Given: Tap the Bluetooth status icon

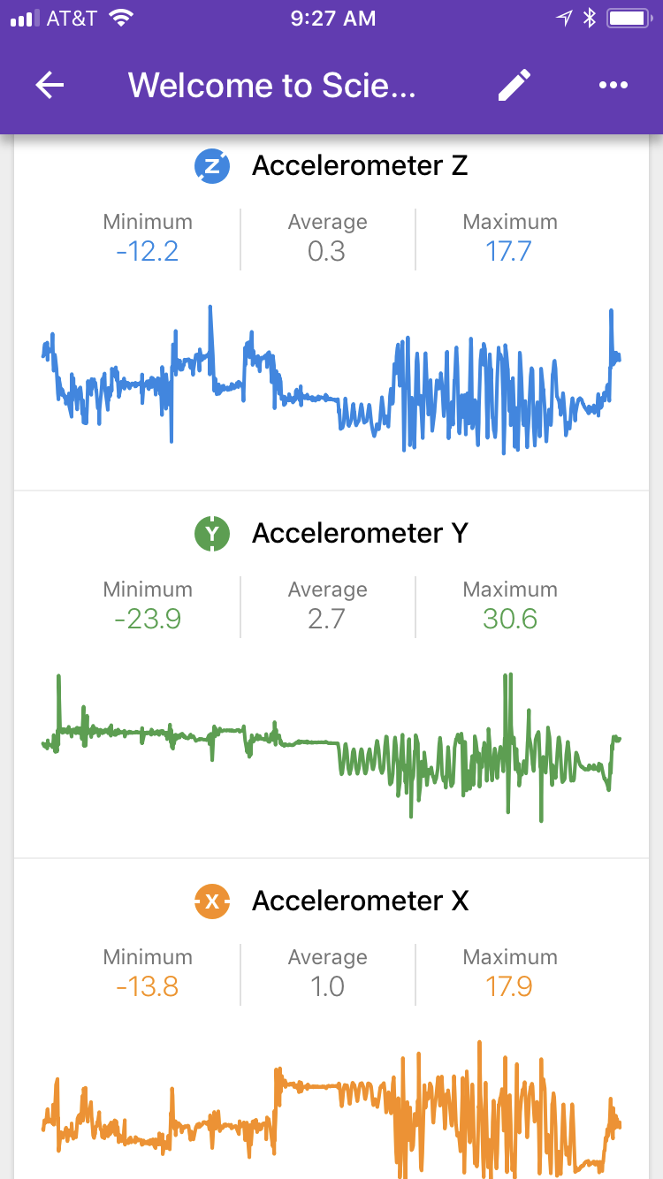Looking at the screenshot, I should pos(590,18).
